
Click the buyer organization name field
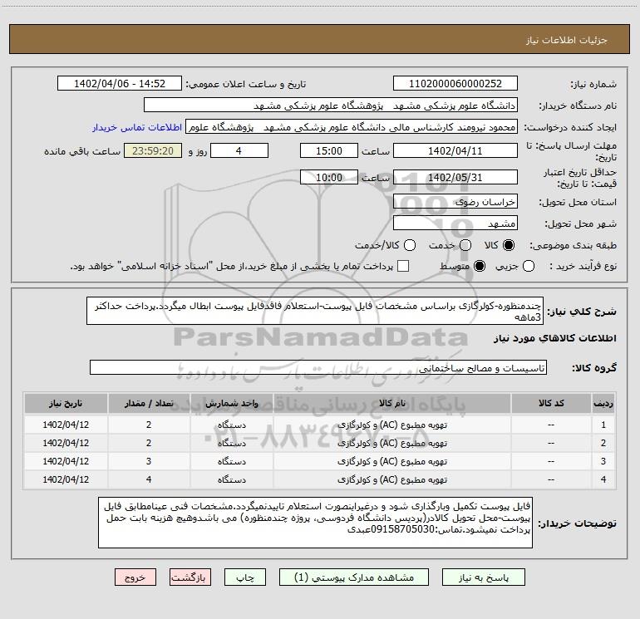[x=331, y=106]
